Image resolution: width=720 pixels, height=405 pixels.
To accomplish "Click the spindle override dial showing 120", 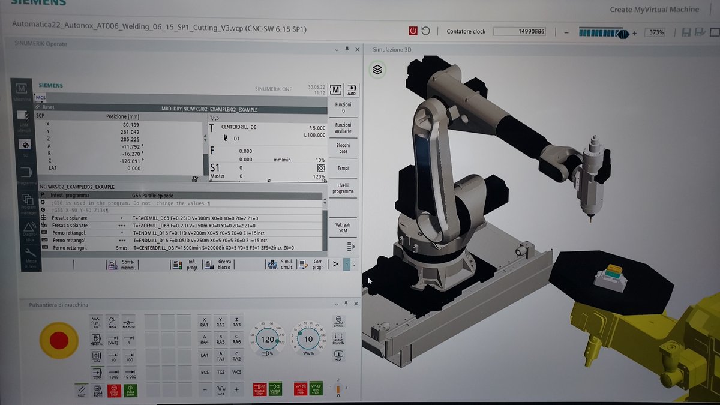I will tap(268, 340).
